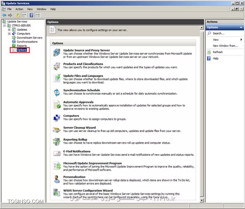Click Update Files and Languages icon
245x209 pixels.
[57, 78]
